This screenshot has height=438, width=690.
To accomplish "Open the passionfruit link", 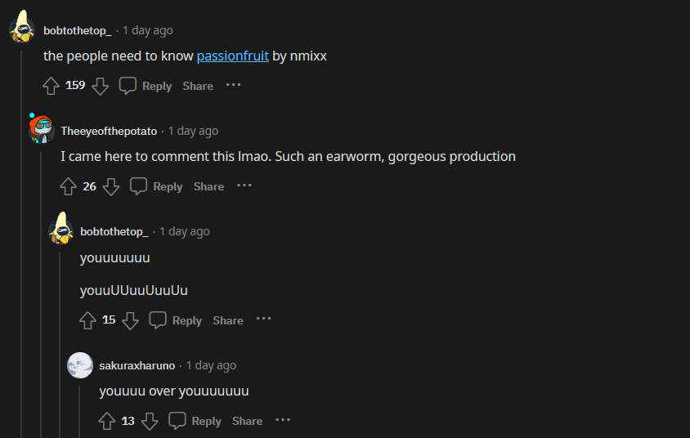I will point(232,56).
